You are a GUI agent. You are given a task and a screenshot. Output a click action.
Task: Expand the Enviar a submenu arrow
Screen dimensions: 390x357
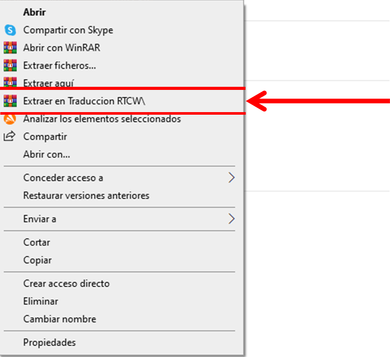231,219
